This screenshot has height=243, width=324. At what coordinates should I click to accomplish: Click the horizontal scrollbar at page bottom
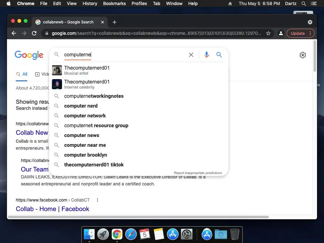coord(138,217)
